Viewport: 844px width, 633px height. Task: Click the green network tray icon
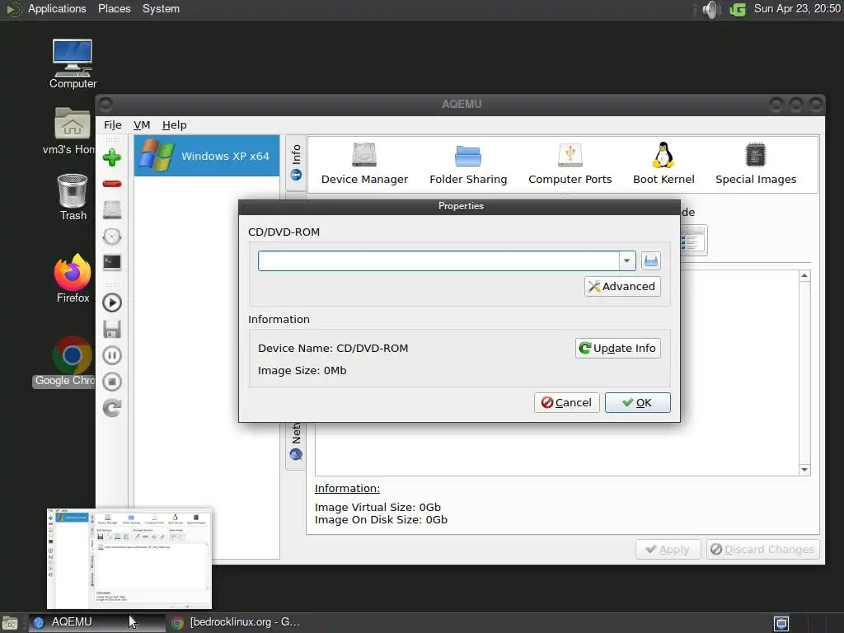click(x=738, y=9)
